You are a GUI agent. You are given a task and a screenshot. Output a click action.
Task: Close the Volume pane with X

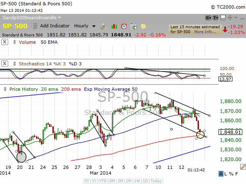pos(5,42)
